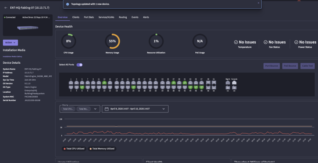
Task: Click the U1 USB port icon
Action: 228,88
